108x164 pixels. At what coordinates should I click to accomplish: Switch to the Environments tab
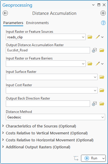point(37,23)
